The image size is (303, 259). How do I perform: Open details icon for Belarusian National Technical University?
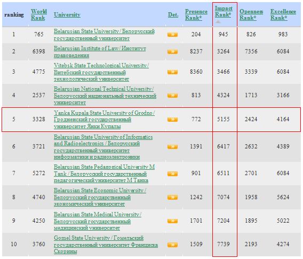coord(172,96)
